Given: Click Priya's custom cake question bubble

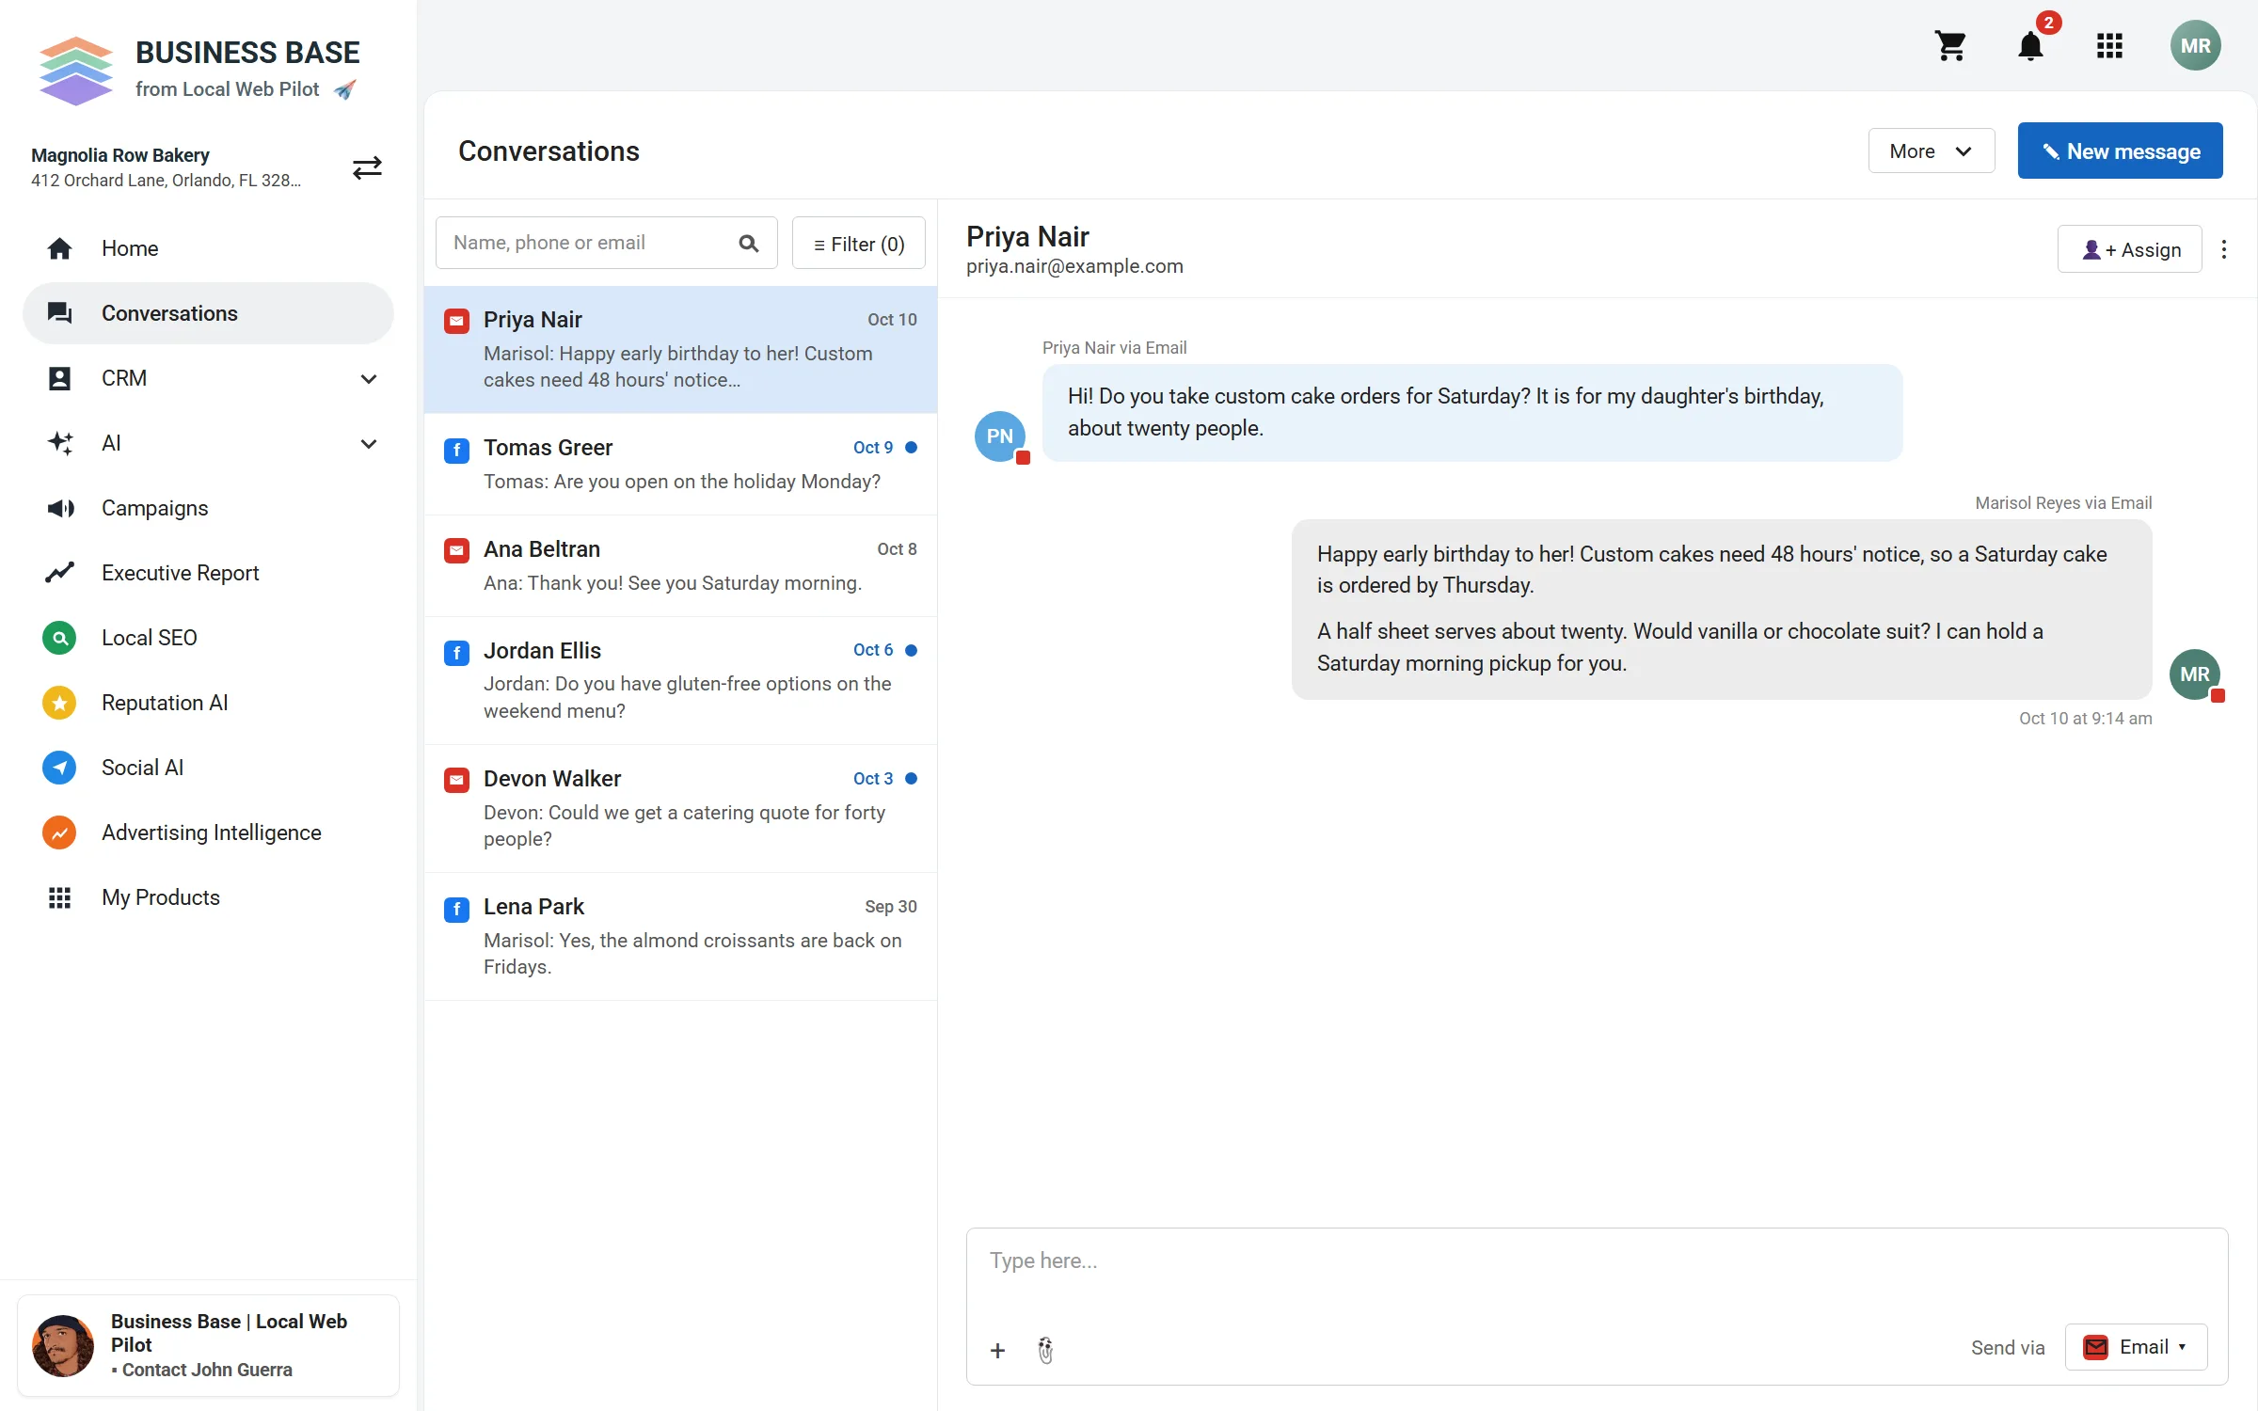Looking at the screenshot, I should (1471, 412).
